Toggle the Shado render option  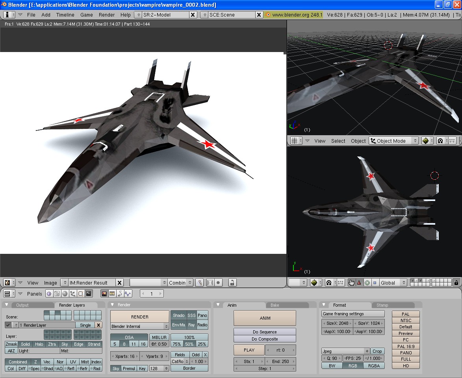point(178,315)
